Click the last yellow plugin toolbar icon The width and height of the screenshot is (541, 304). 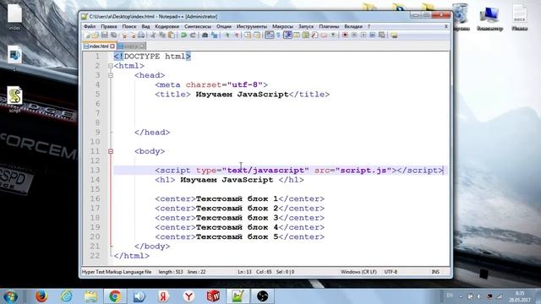pyautogui.click(x=394, y=35)
